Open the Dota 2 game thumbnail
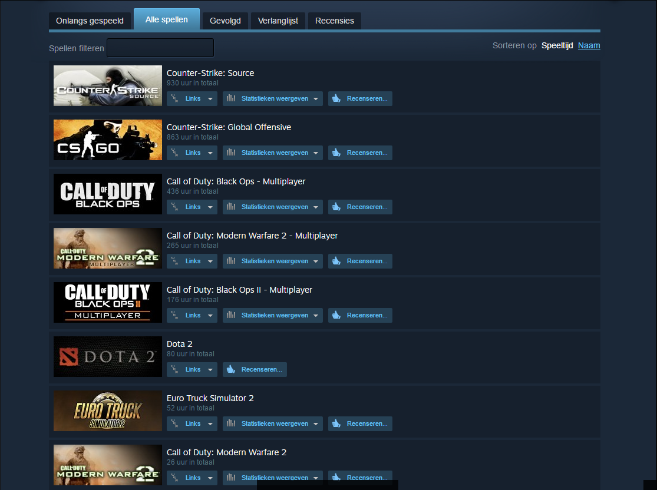The height and width of the screenshot is (490, 657). coord(108,357)
